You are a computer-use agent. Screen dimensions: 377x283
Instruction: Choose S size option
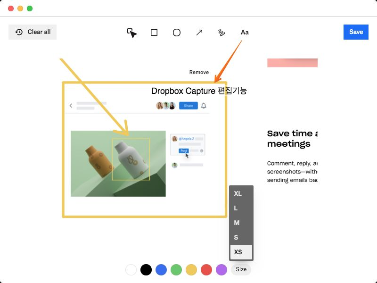point(241,237)
